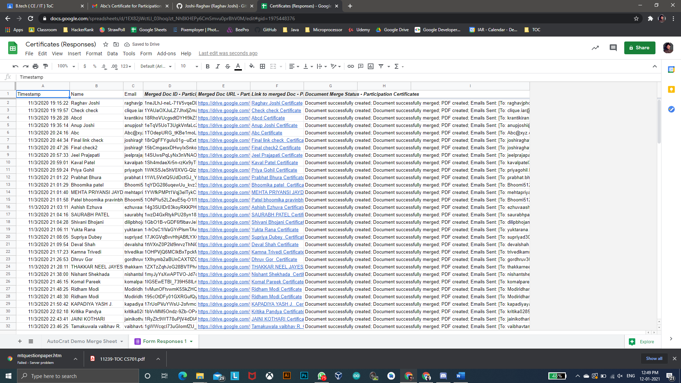The width and height of the screenshot is (681, 383).
Task: Expand the font size dropdown
Action: click(x=197, y=66)
